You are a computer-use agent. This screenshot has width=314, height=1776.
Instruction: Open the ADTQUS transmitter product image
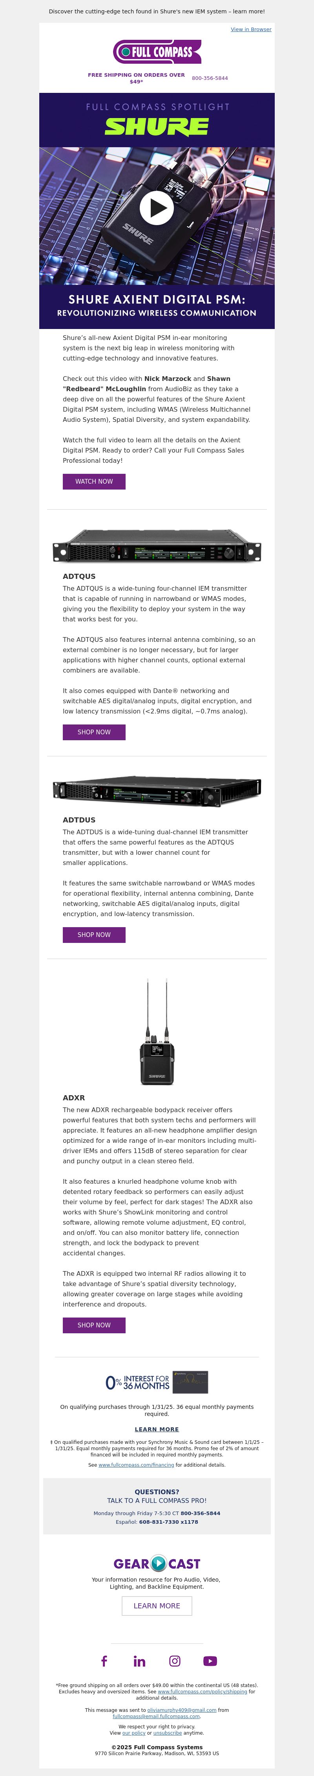click(157, 546)
